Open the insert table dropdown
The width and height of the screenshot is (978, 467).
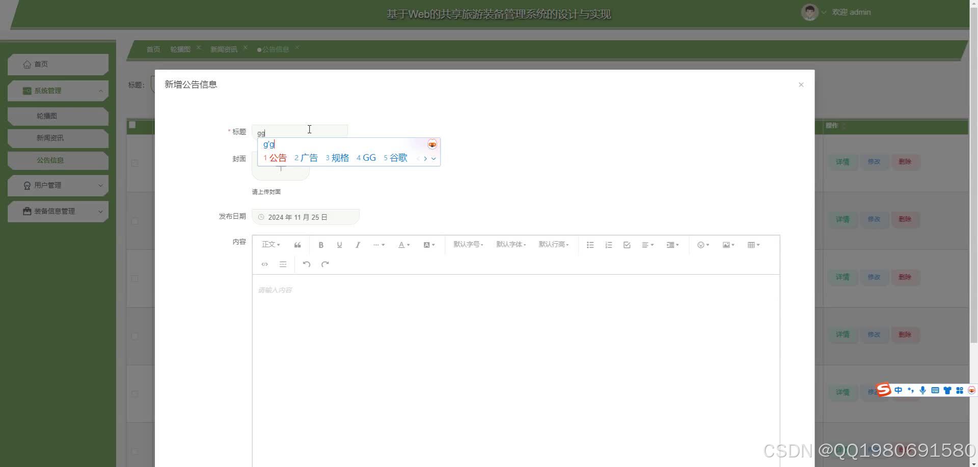[753, 245]
